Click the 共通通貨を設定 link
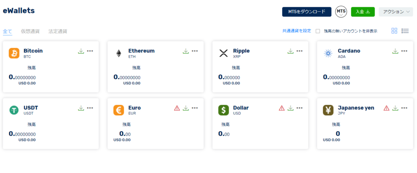The width and height of the screenshot is (417, 173). coord(296,31)
